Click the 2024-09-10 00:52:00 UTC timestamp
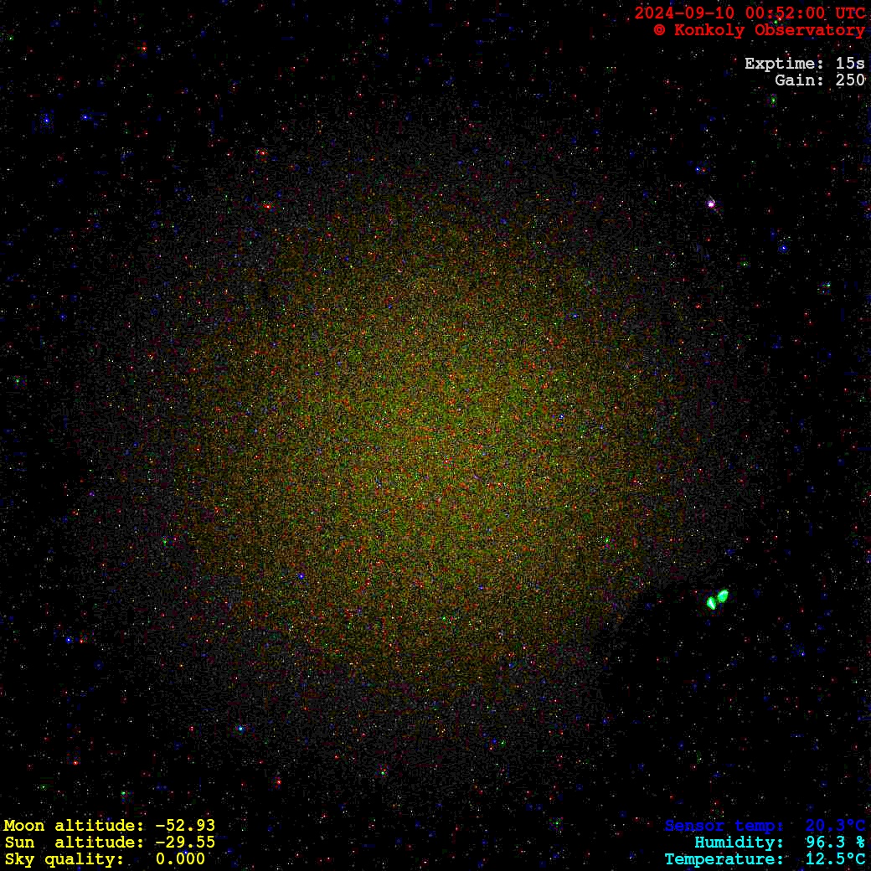 tap(750, 13)
